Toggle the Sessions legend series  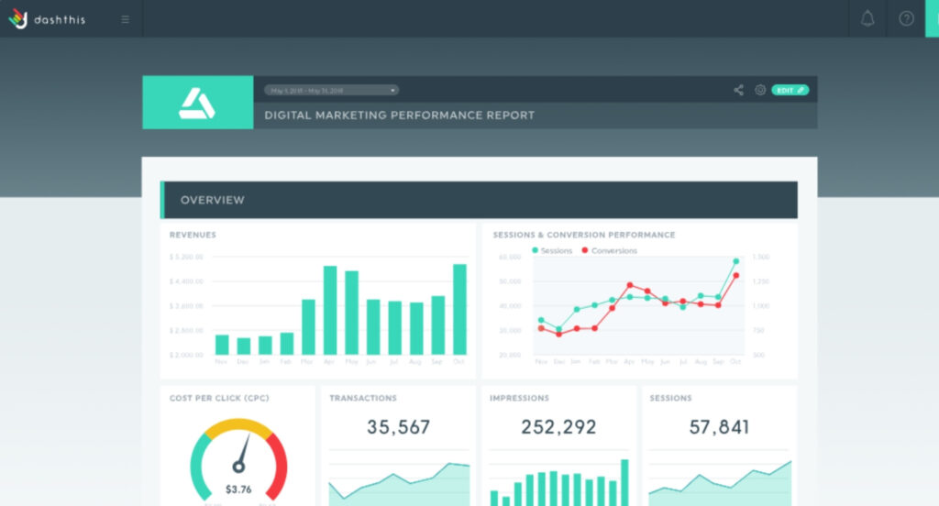pos(551,250)
